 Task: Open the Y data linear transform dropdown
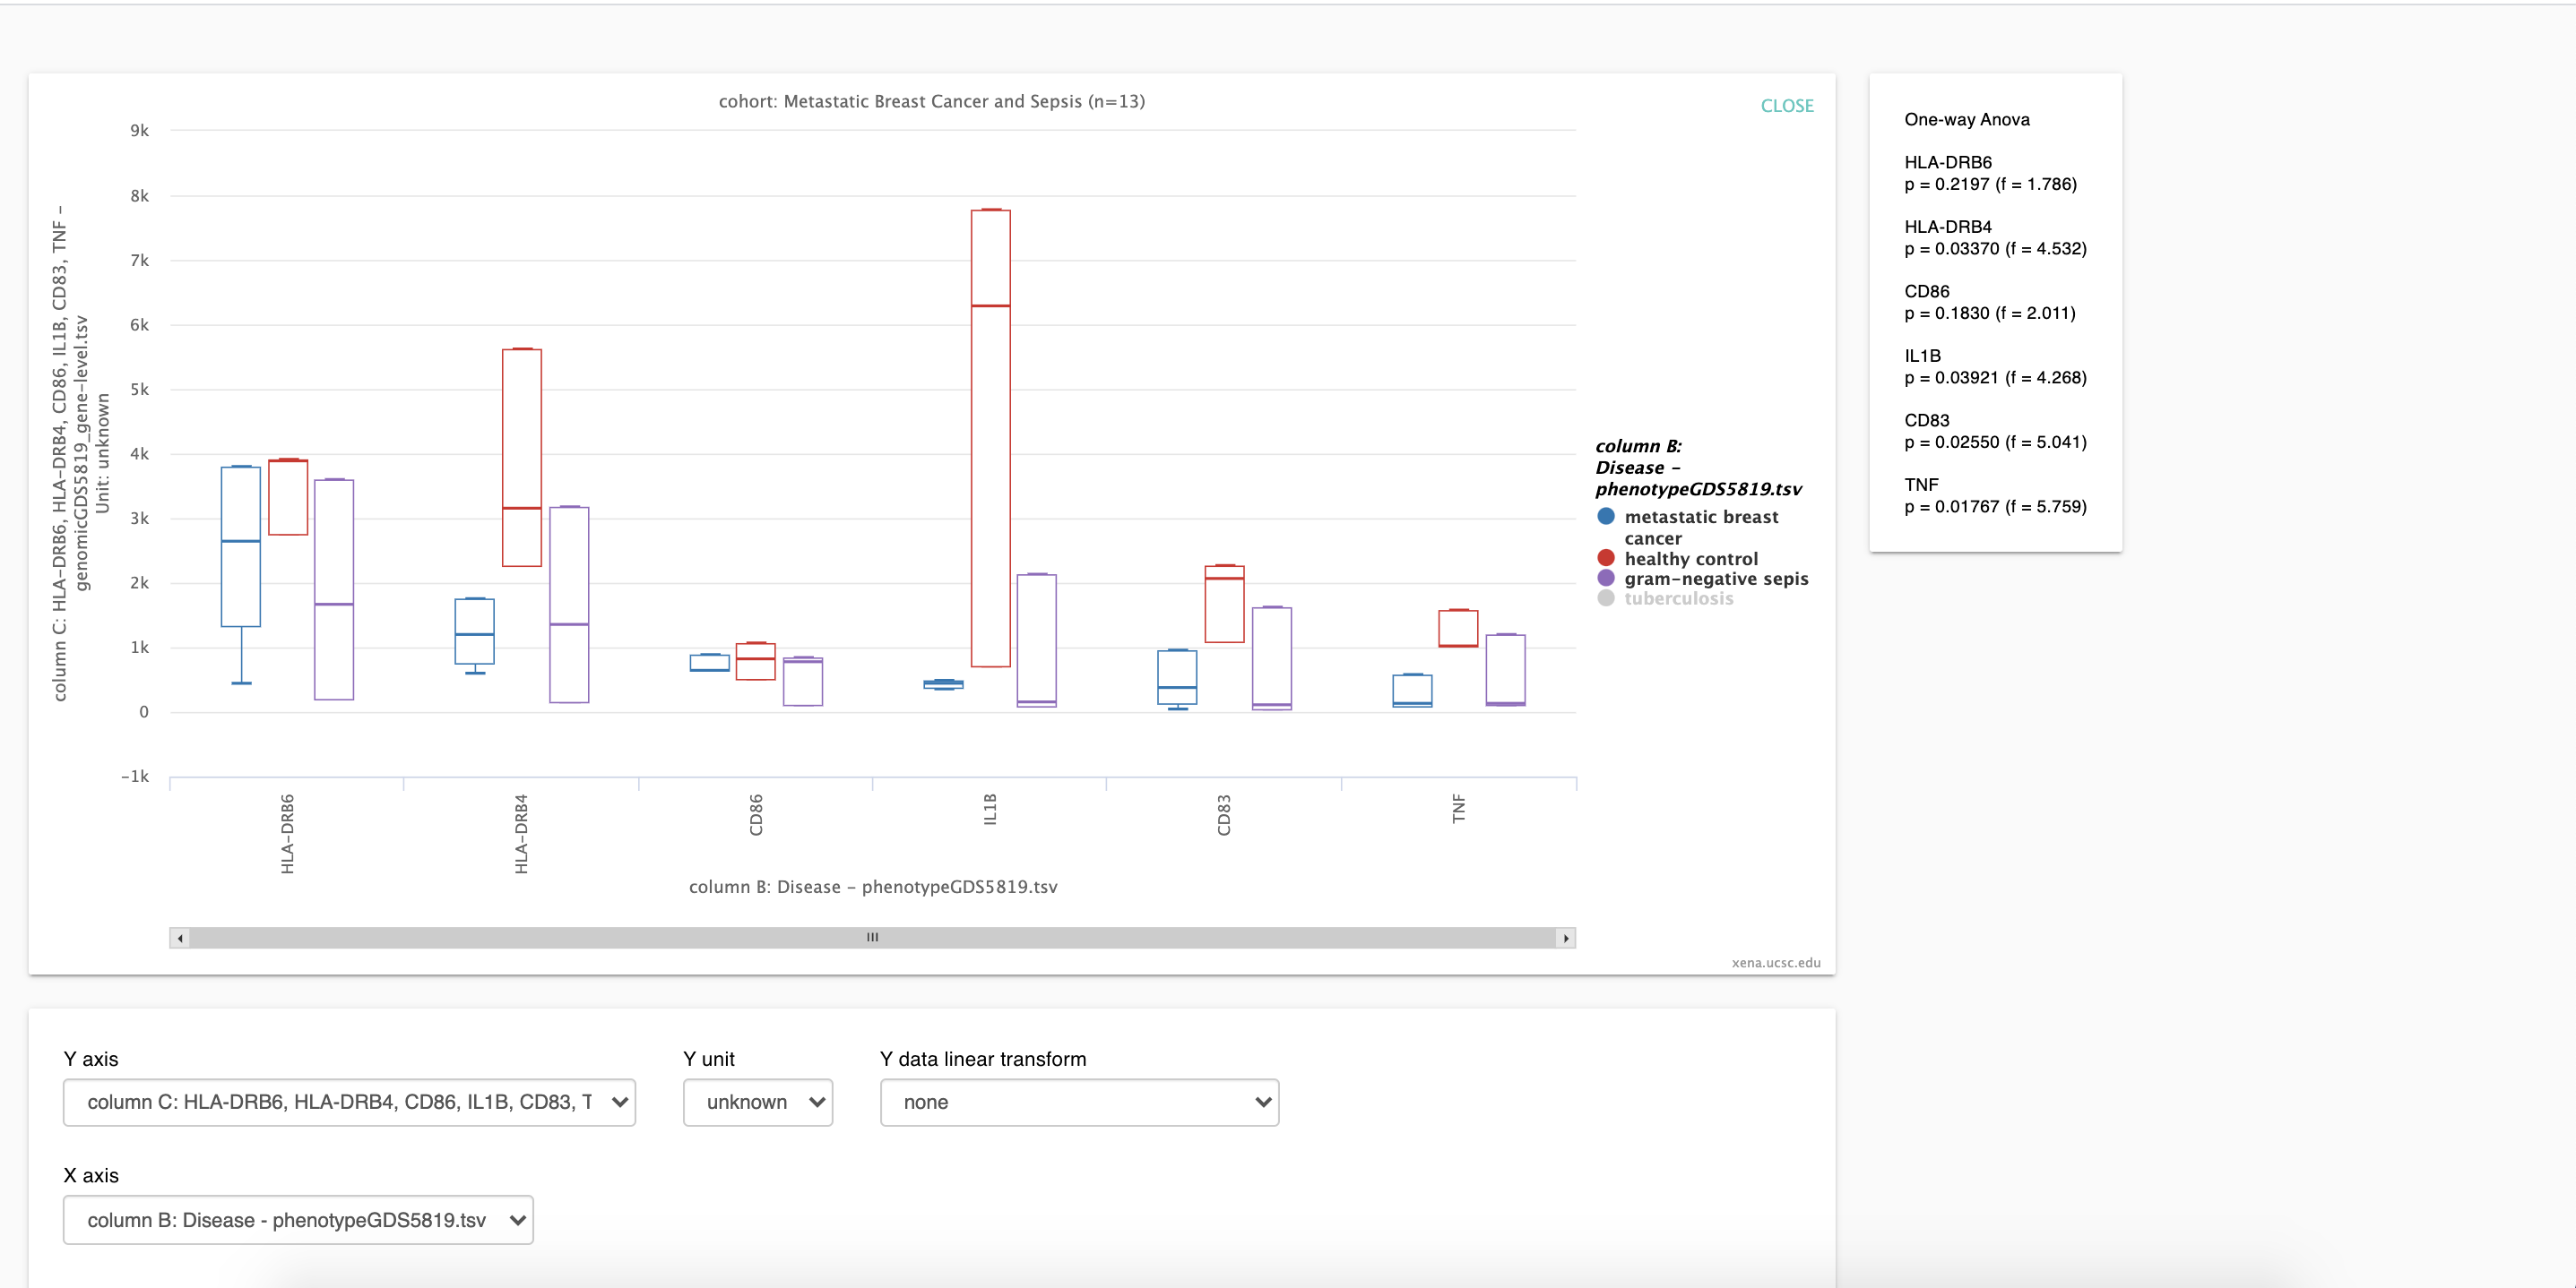coord(1079,1102)
